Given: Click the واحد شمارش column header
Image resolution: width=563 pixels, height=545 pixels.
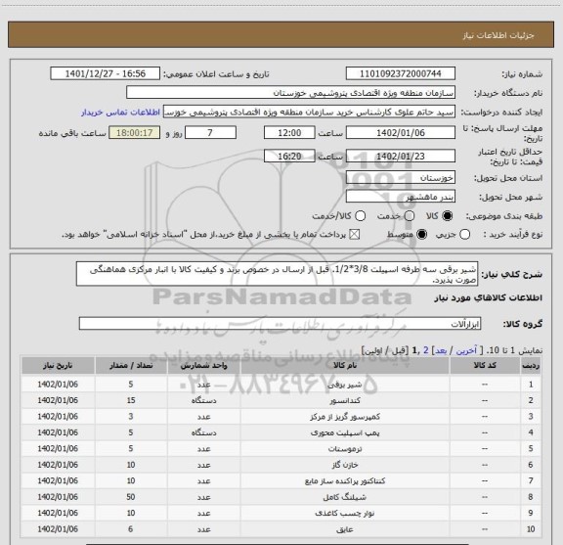Looking at the screenshot, I should (x=203, y=365).
